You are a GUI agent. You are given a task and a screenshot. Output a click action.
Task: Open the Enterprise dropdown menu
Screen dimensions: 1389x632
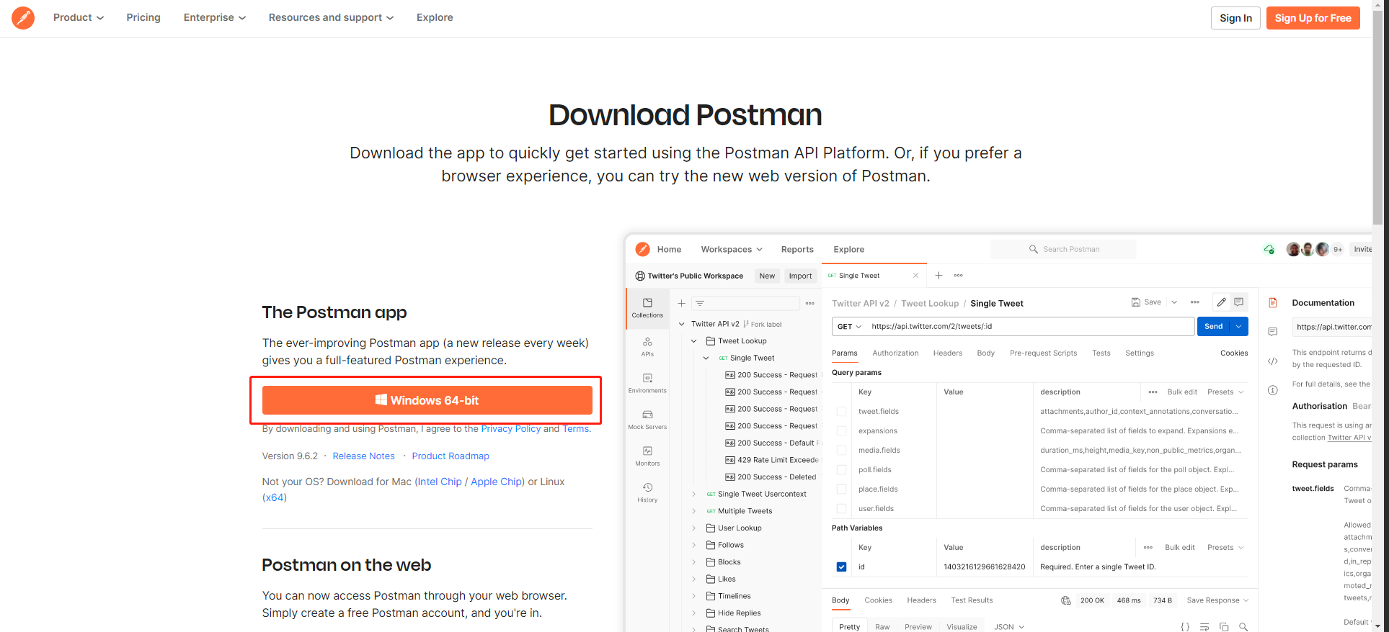pos(215,17)
